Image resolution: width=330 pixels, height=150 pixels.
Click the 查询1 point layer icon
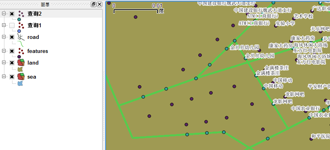pyautogui.click(x=21, y=25)
